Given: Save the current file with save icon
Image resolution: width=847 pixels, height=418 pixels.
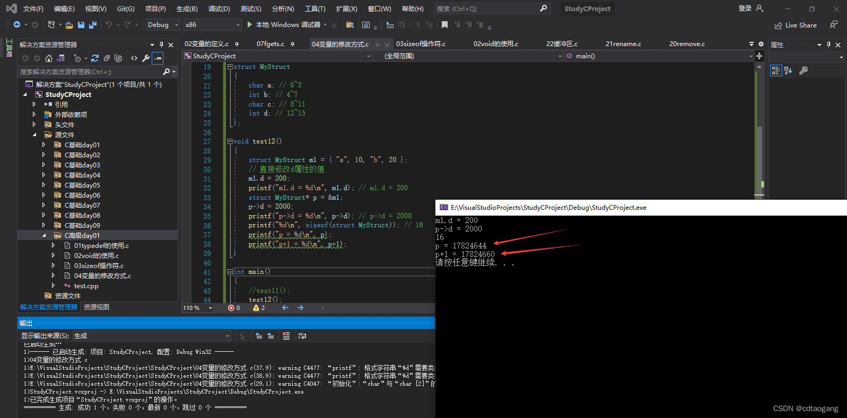Looking at the screenshot, I should pos(81,25).
